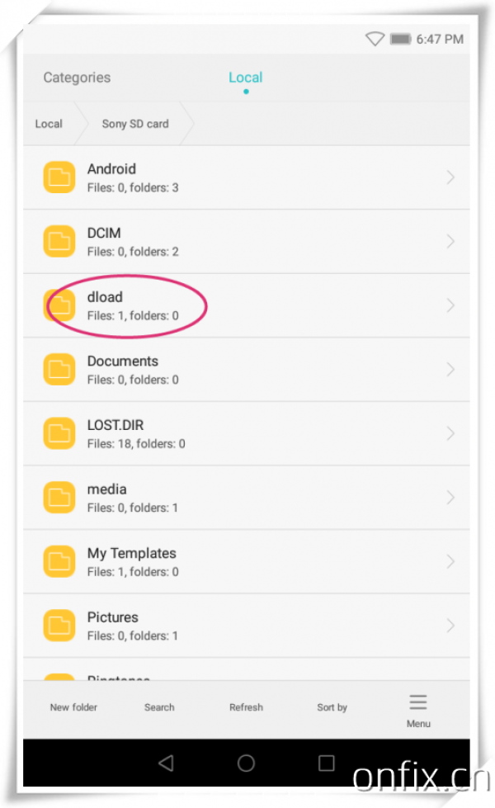The image size is (495, 808).
Task: Tap the My Templates folder icon
Action: coord(59,561)
